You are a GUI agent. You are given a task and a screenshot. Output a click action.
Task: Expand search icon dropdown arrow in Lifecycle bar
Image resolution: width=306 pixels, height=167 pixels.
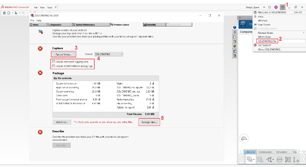pos(273,160)
